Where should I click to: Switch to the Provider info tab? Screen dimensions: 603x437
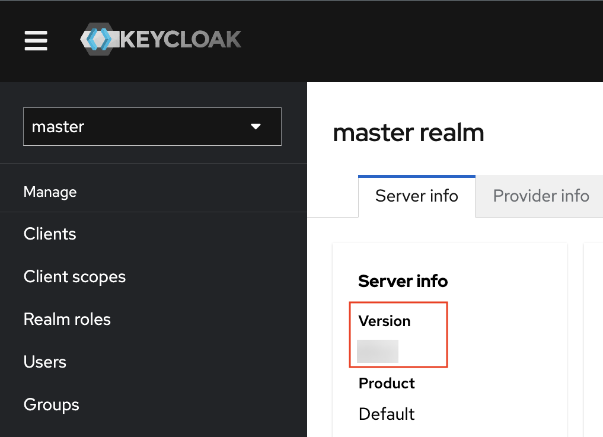pyautogui.click(x=540, y=196)
